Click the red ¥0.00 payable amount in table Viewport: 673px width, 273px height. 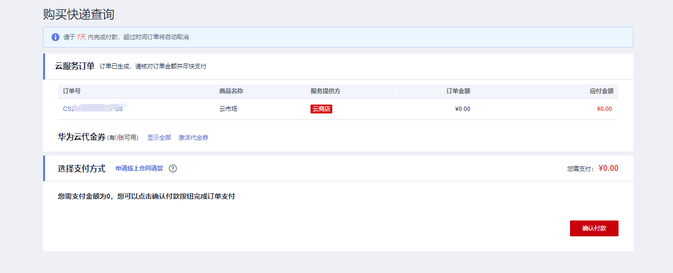(604, 109)
